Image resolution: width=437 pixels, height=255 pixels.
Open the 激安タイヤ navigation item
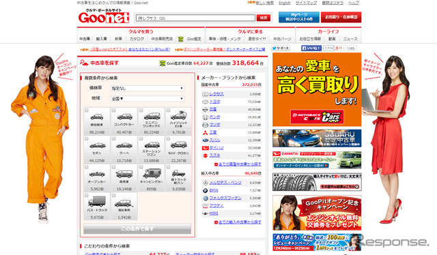click(257, 39)
